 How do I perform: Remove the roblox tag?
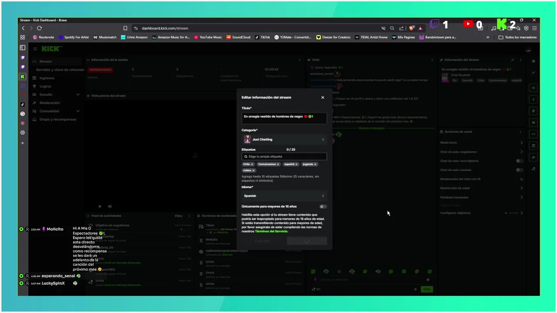254,170
